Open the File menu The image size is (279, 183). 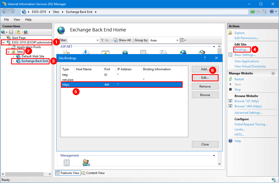pyautogui.click(x=6, y=20)
